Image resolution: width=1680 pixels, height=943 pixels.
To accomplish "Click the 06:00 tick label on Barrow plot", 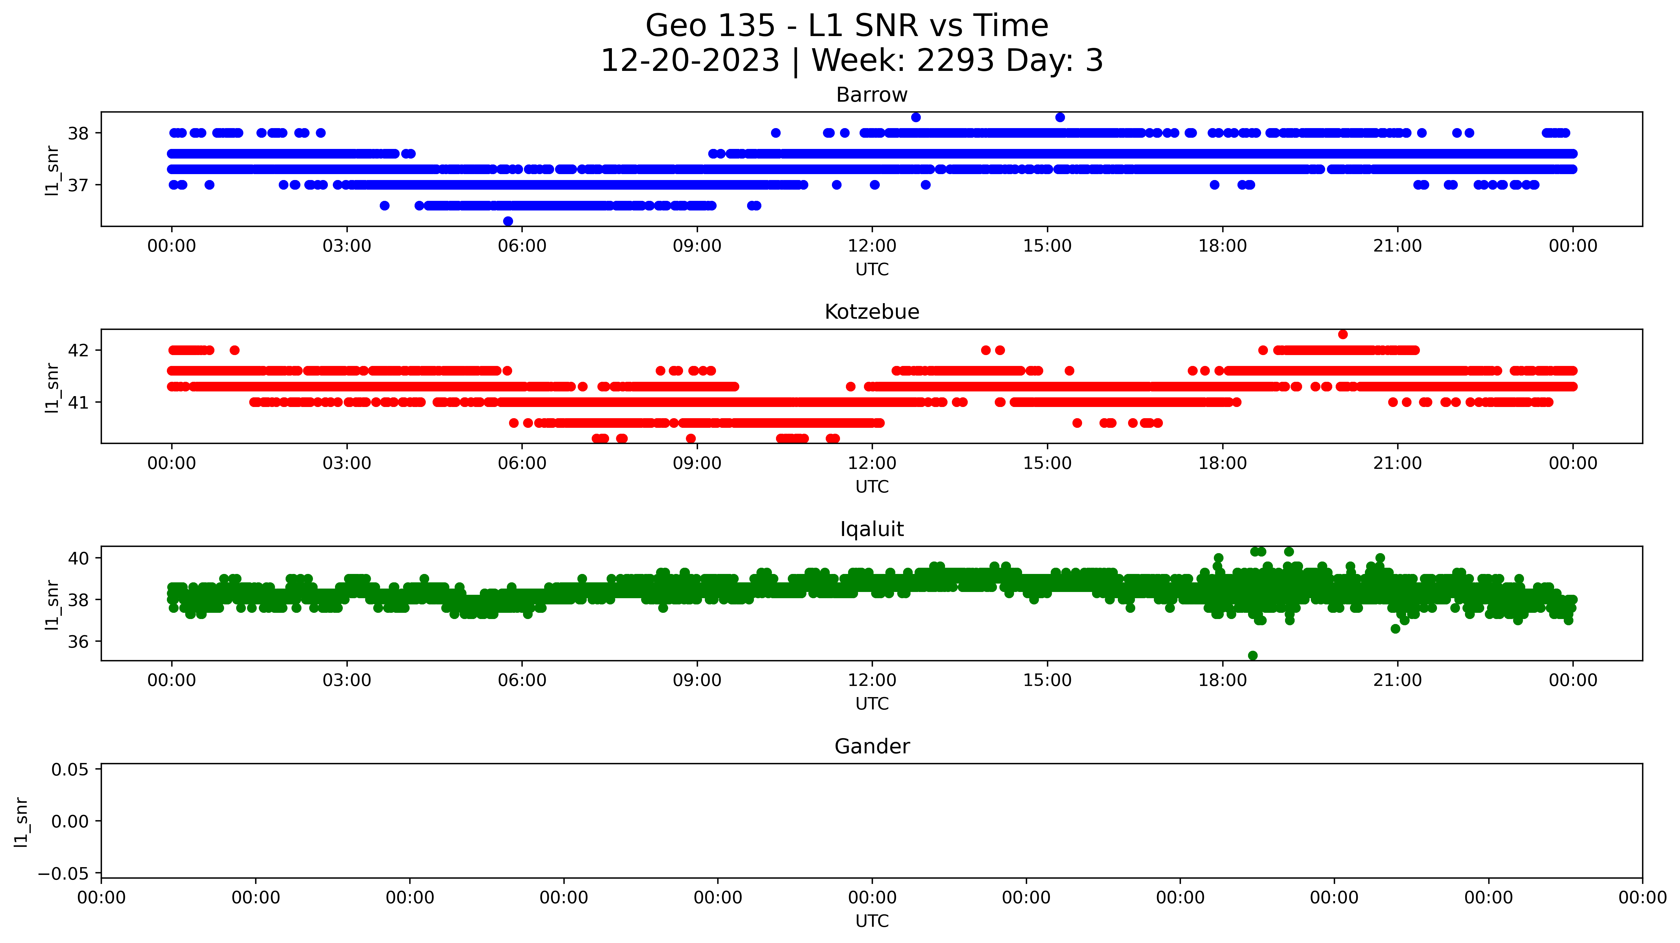I will click(522, 246).
